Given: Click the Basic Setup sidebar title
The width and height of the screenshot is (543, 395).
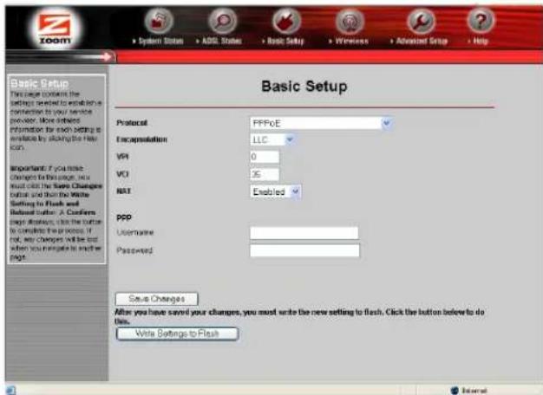Looking at the screenshot, I should pos(40,83).
